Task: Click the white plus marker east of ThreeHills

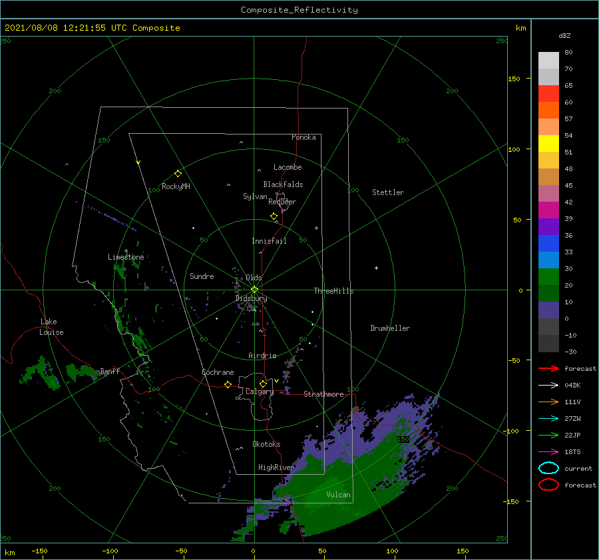Action: pos(376,268)
